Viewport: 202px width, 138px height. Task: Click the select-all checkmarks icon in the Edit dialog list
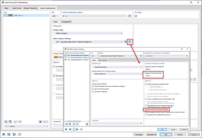[x=74, y=124]
